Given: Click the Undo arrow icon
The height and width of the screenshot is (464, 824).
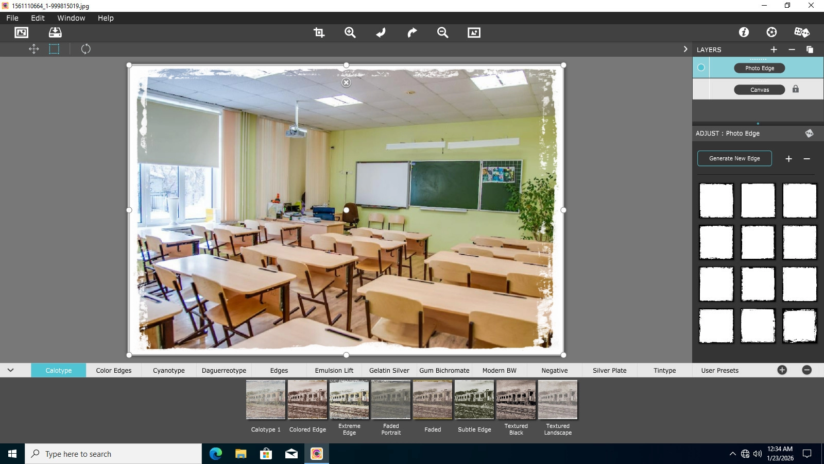Looking at the screenshot, I should point(381,32).
